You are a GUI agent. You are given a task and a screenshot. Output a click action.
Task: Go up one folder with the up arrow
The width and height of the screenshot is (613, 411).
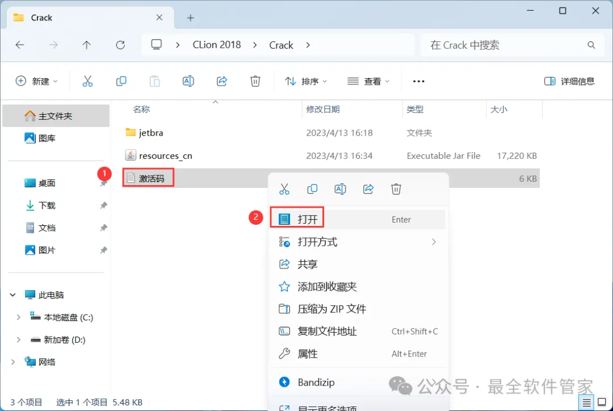[x=86, y=45]
